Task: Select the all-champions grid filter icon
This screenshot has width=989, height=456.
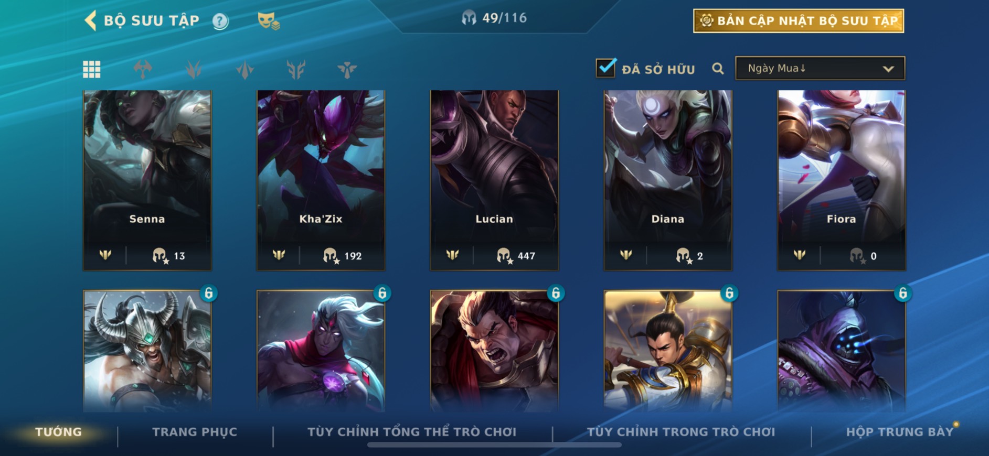Action: [92, 69]
